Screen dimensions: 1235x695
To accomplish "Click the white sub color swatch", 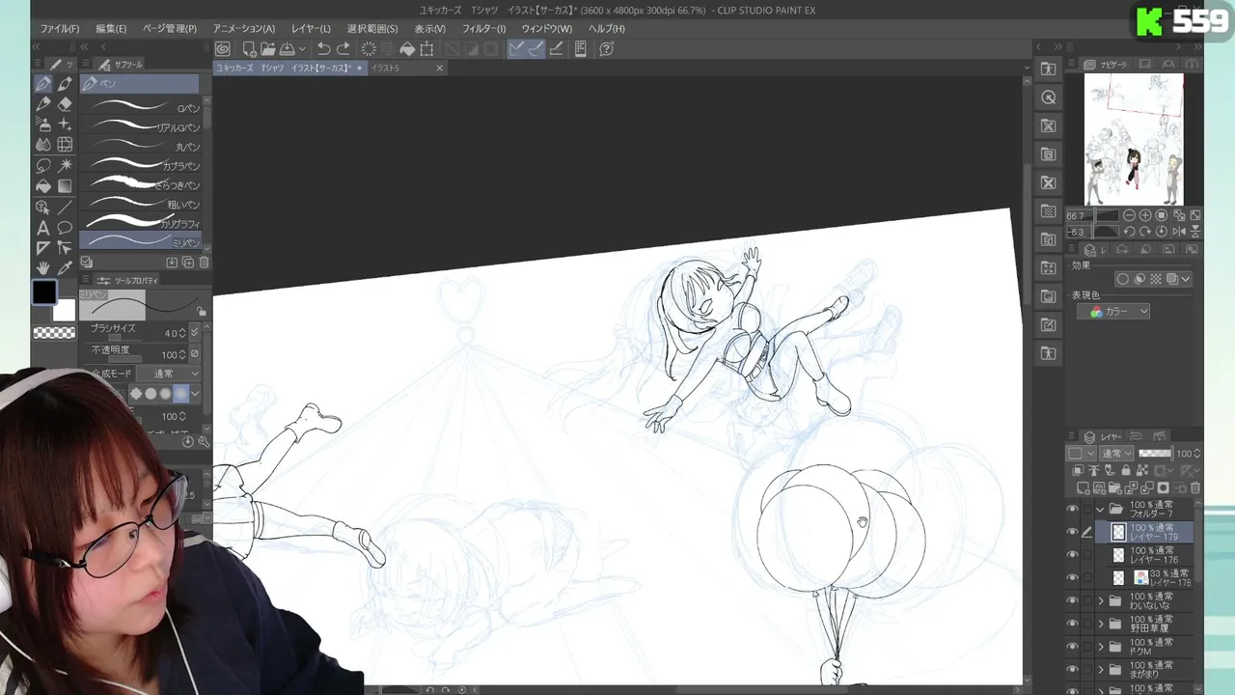I will point(64,310).
